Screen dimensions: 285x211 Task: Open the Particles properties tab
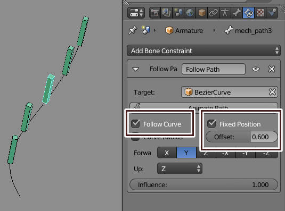coord(272,13)
